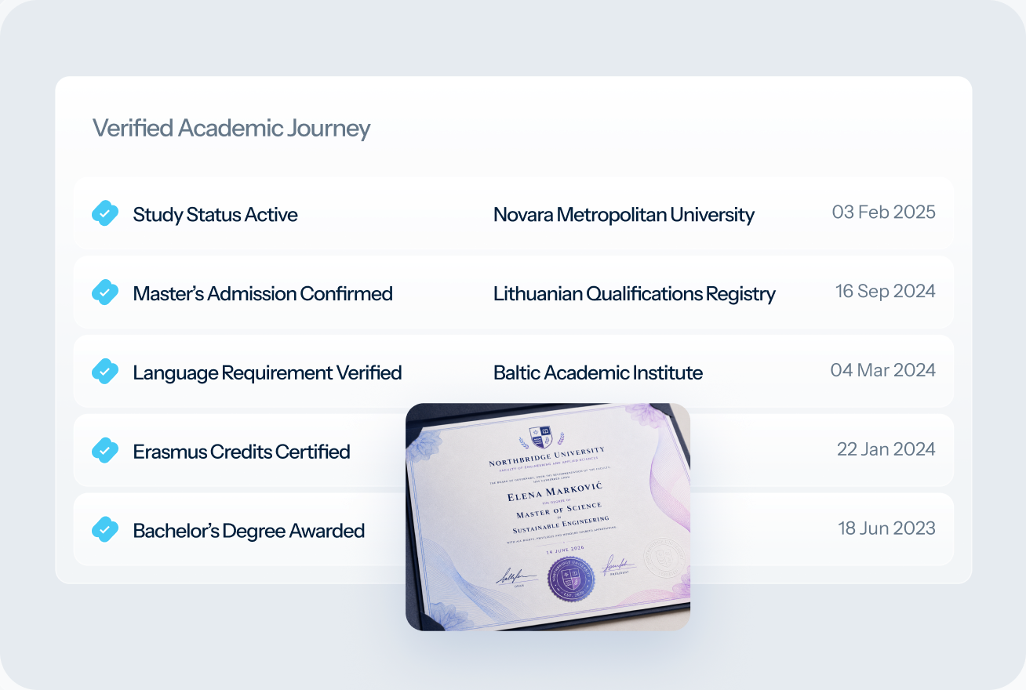Open the Northbridge University diploma thumbnail
The width and height of the screenshot is (1026, 690).
pyautogui.click(x=548, y=517)
